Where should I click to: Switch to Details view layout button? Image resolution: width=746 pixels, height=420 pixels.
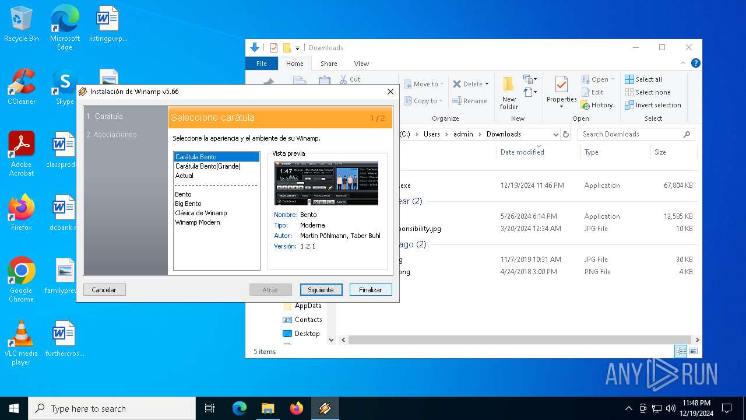pyautogui.click(x=680, y=351)
